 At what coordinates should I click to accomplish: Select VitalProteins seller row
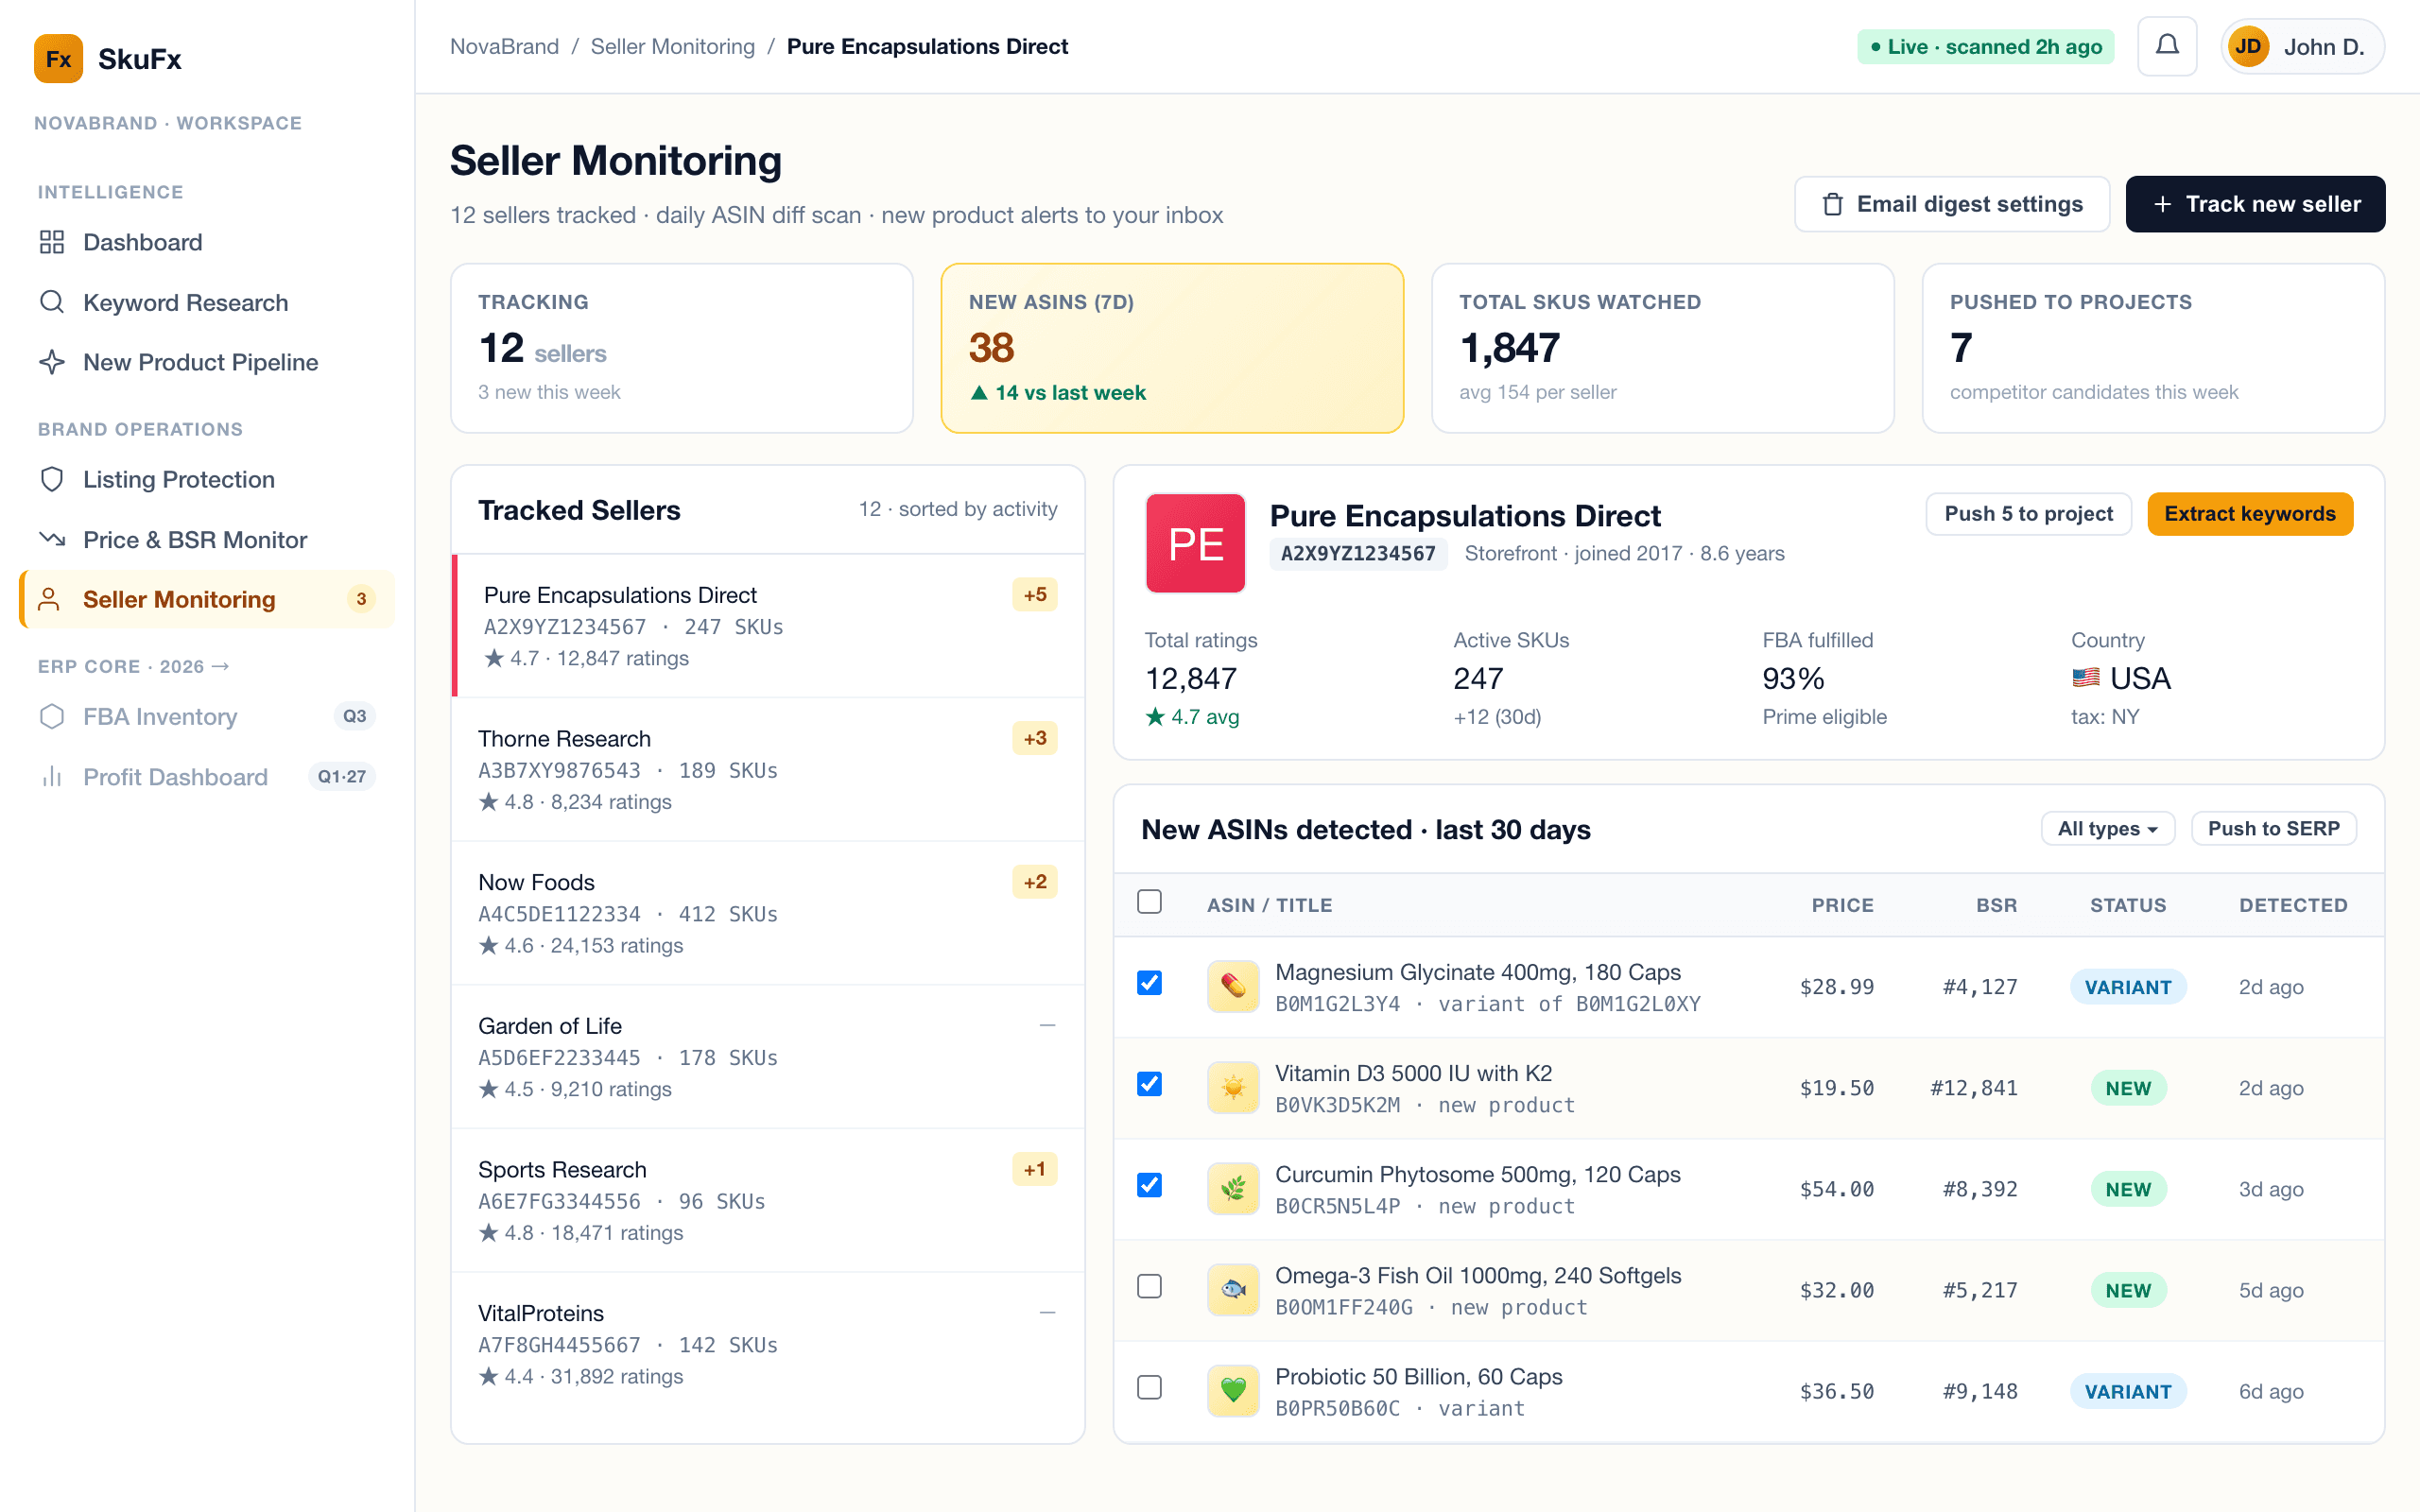[768, 1345]
